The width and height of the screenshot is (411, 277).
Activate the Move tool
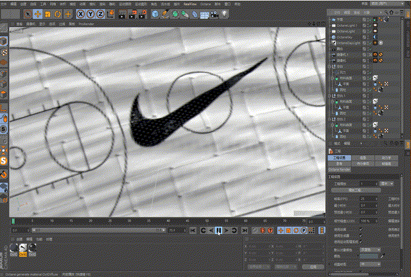[x=38, y=14]
